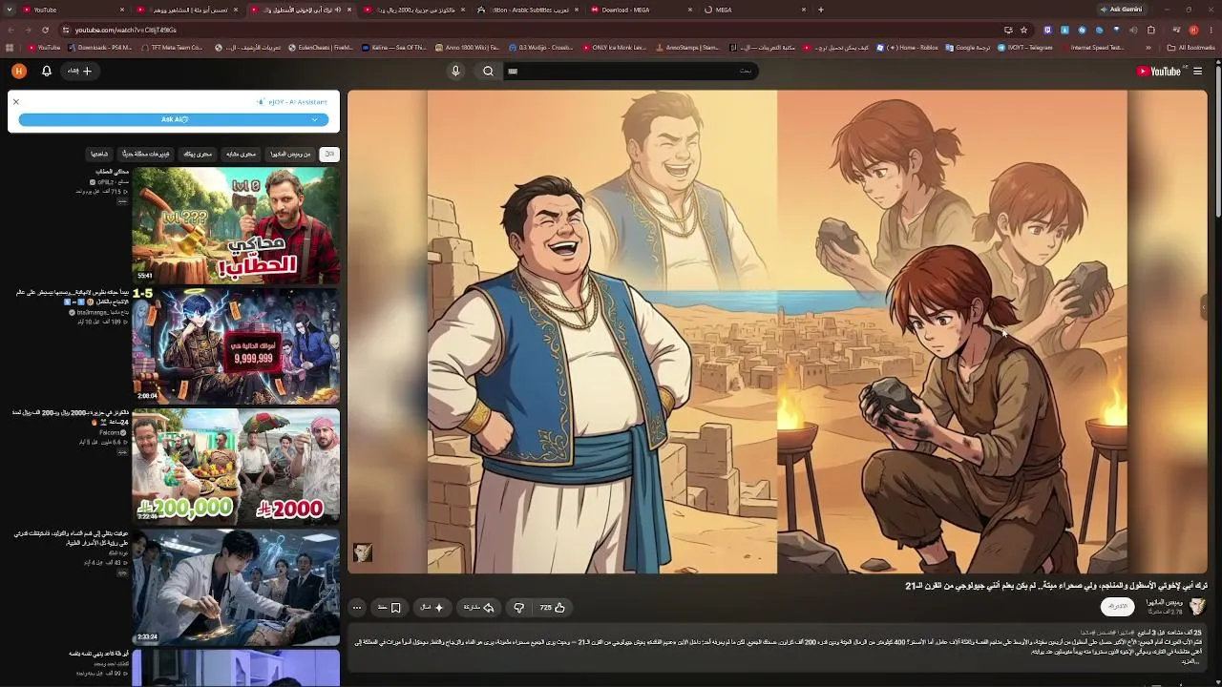Image resolution: width=1222 pixels, height=687 pixels.
Task: Open the 9,999,999 manga video thumbnail
Action: tap(236, 345)
